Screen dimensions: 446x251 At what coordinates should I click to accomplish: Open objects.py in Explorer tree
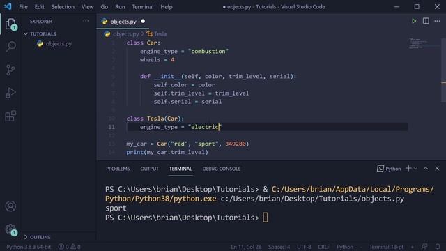point(59,43)
